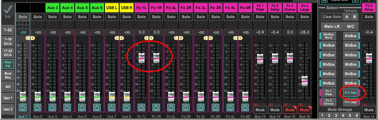Screen dimensions: 378x120
Task: Toggle the power icon on Fx 1L
Action: [x=141, y=108]
